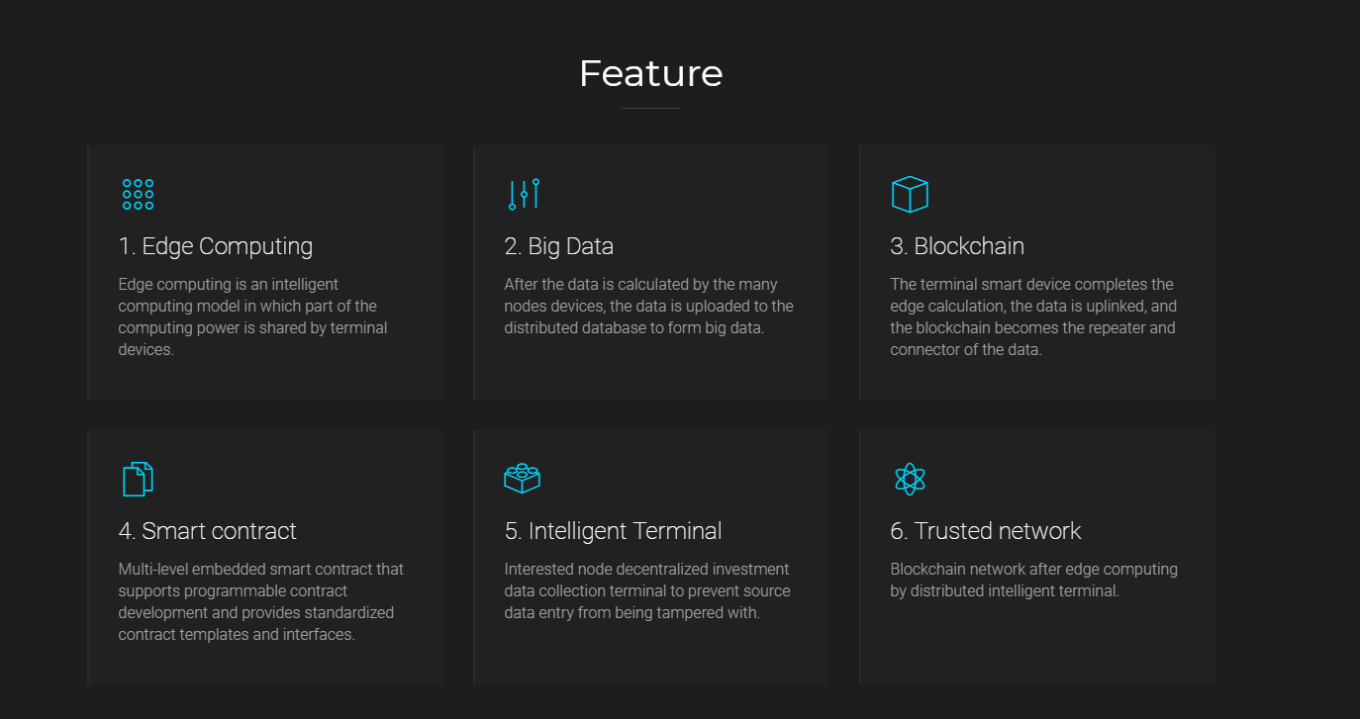Click the cube icon for Blockchain

coord(910,194)
